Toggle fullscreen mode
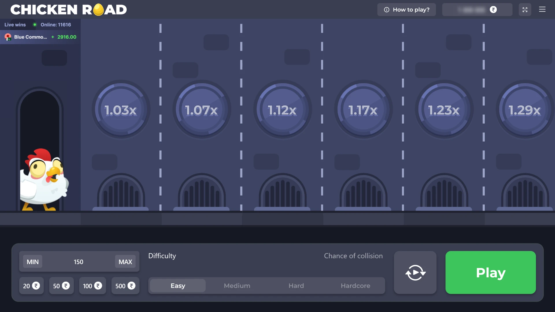The image size is (555, 312). (x=525, y=10)
